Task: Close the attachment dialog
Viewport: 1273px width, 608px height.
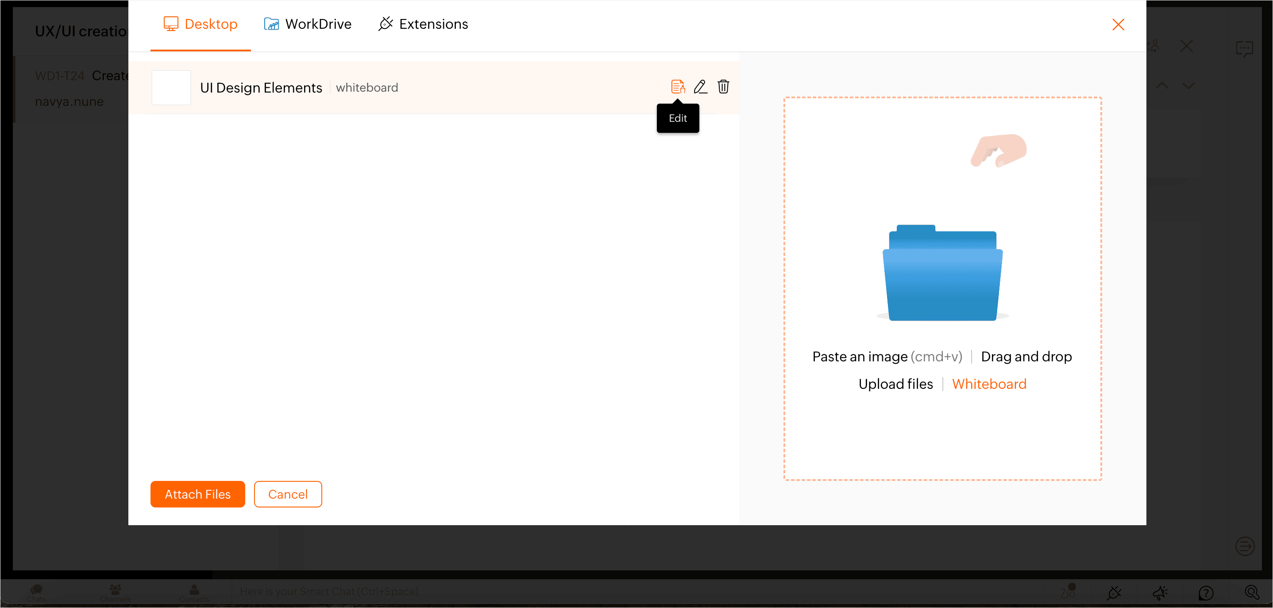Action: pyautogui.click(x=1118, y=25)
